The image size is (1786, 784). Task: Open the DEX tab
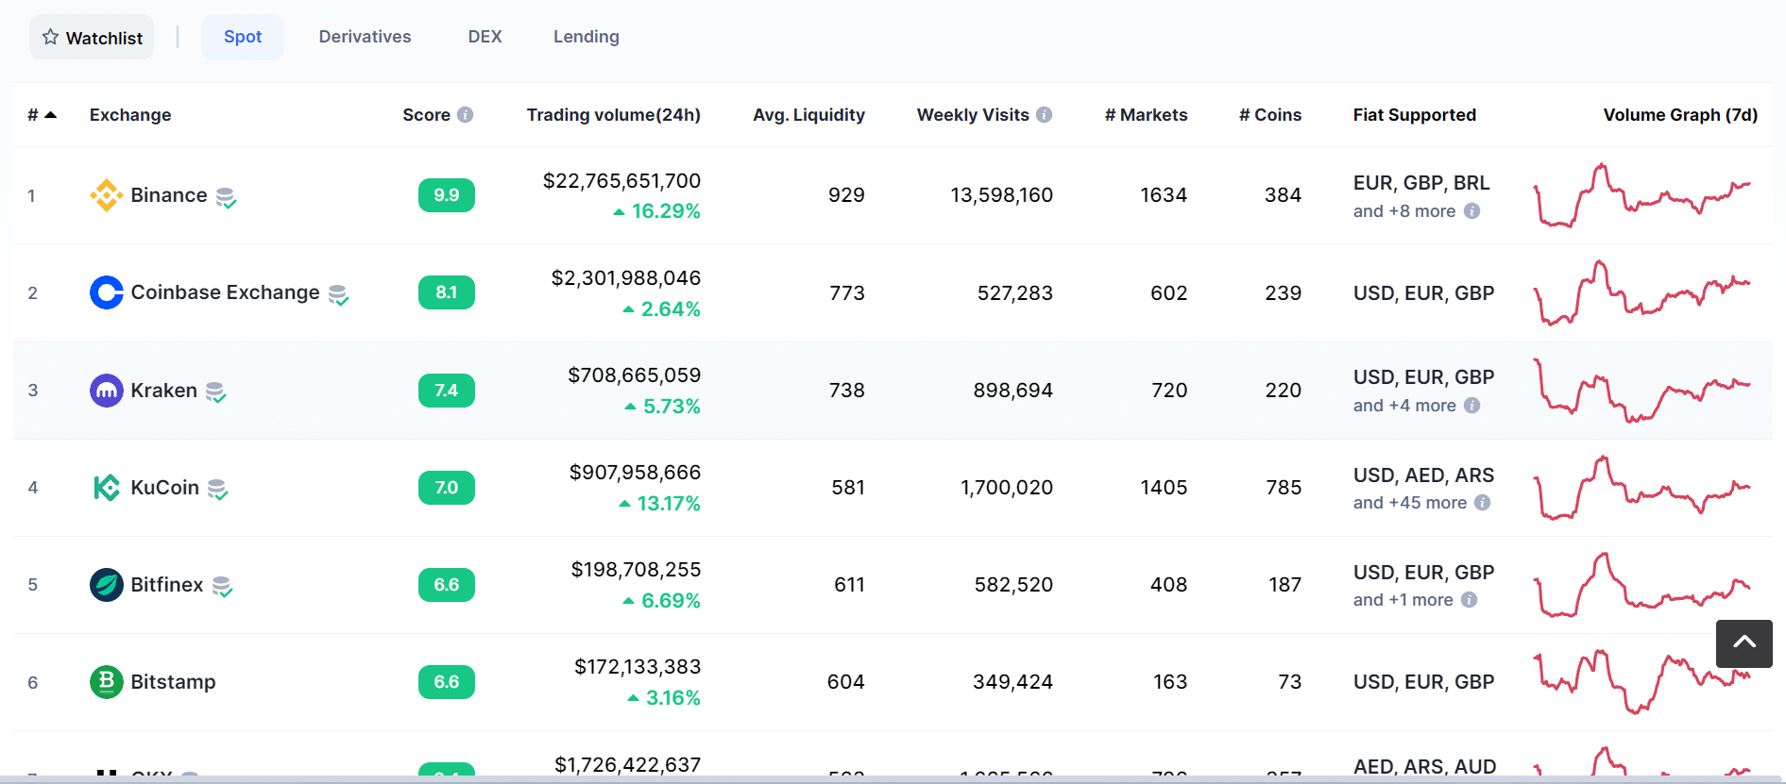click(485, 37)
